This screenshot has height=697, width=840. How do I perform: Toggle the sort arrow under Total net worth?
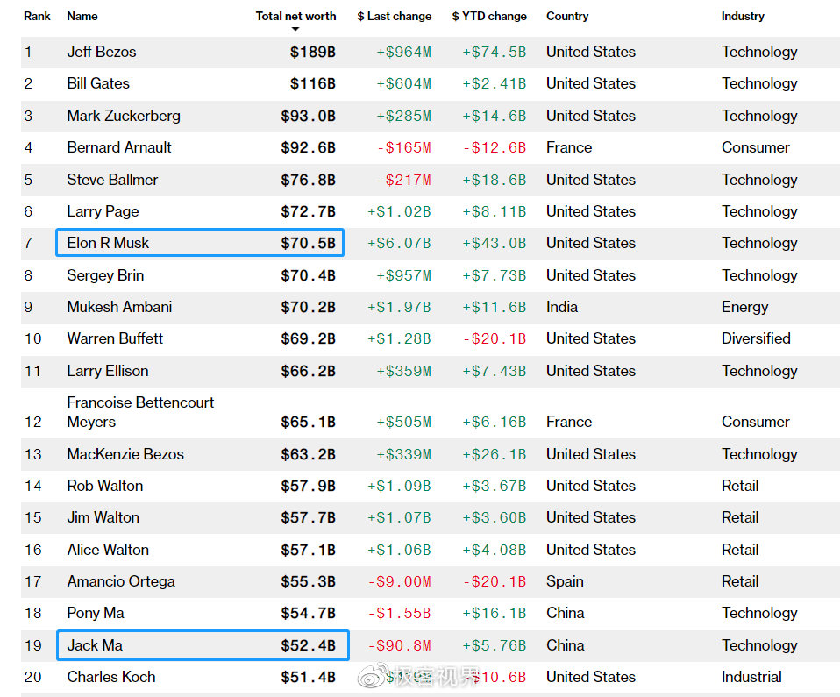pos(295,29)
